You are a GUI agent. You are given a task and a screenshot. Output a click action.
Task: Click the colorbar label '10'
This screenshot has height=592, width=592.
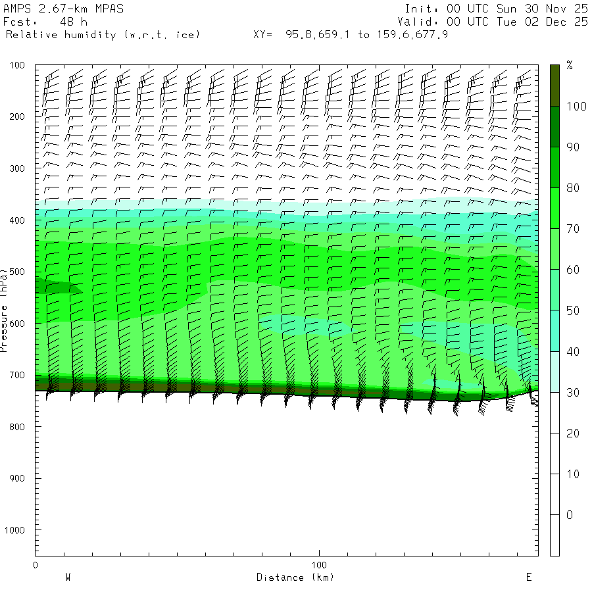click(573, 474)
